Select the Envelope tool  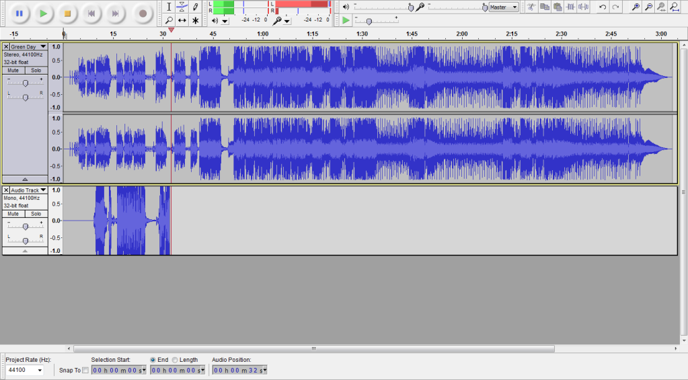(x=182, y=7)
